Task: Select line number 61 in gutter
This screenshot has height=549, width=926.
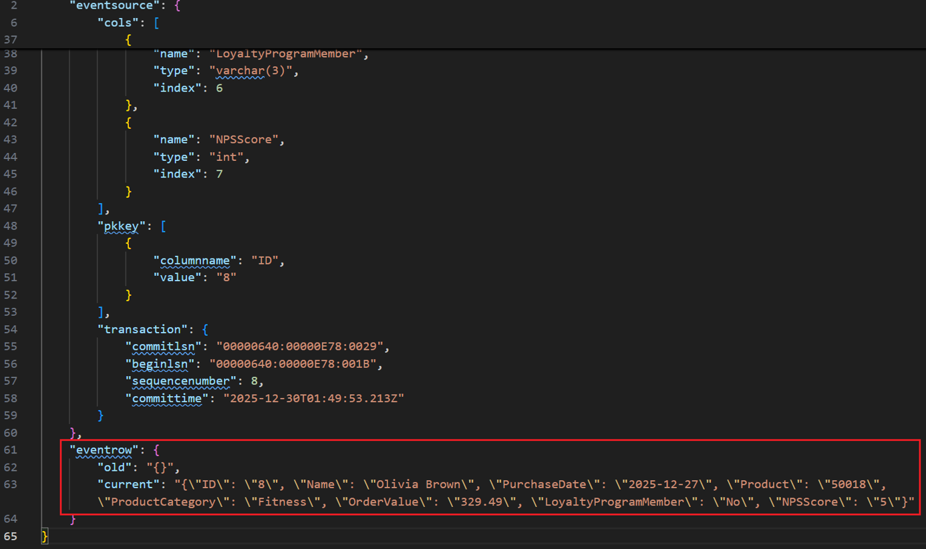Action: point(10,450)
